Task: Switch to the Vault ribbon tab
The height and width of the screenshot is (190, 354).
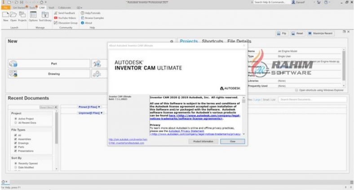Action: [52, 8]
